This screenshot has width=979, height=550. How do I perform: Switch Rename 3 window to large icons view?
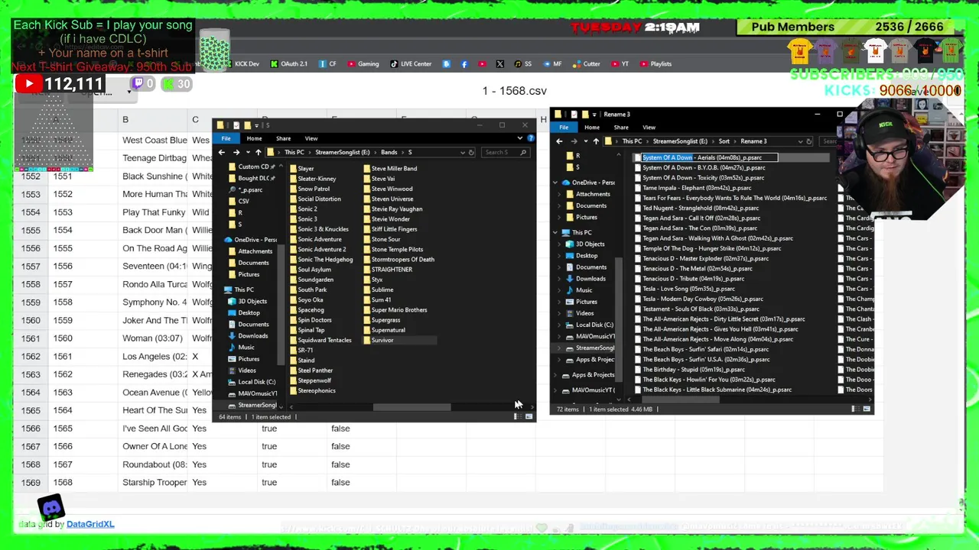pos(867,409)
